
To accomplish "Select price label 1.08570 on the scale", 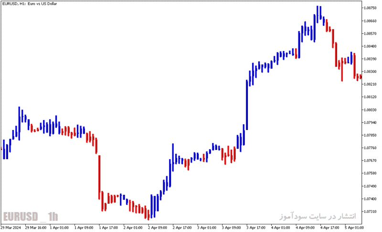I will tap(370, 33).
